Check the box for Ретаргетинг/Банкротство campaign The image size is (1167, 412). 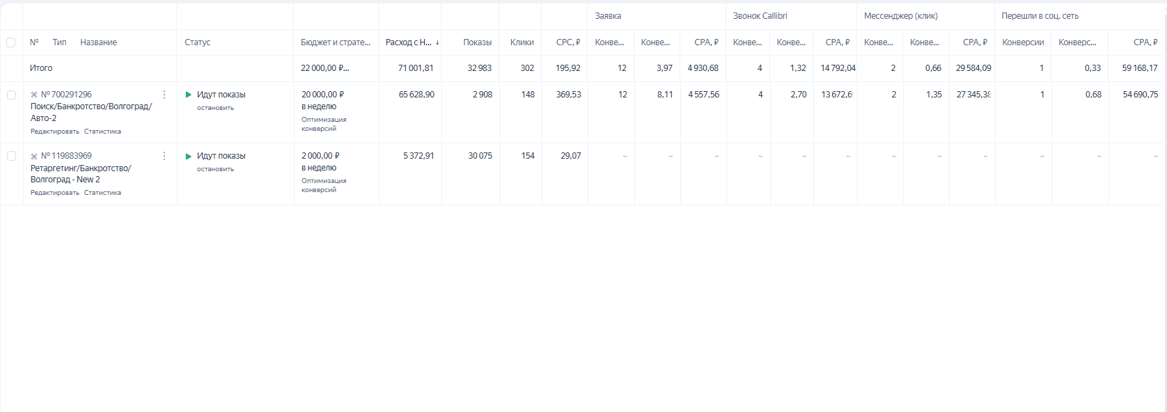point(11,156)
